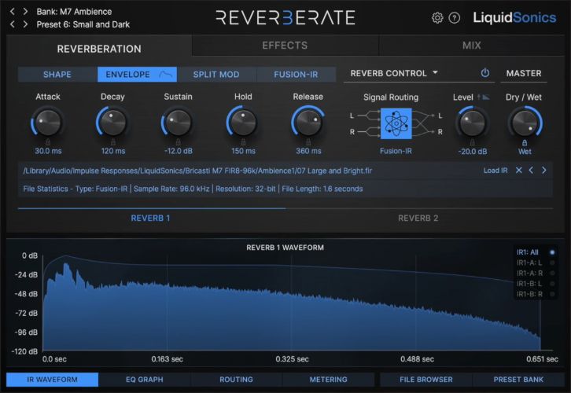Open the Fusion-IR sub-tab
The image size is (571, 393).
tap(296, 74)
